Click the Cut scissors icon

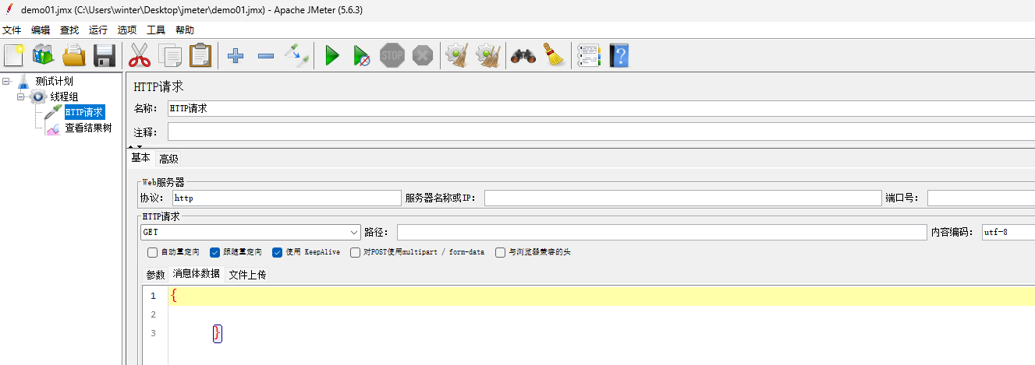click(x=139, y=55)
